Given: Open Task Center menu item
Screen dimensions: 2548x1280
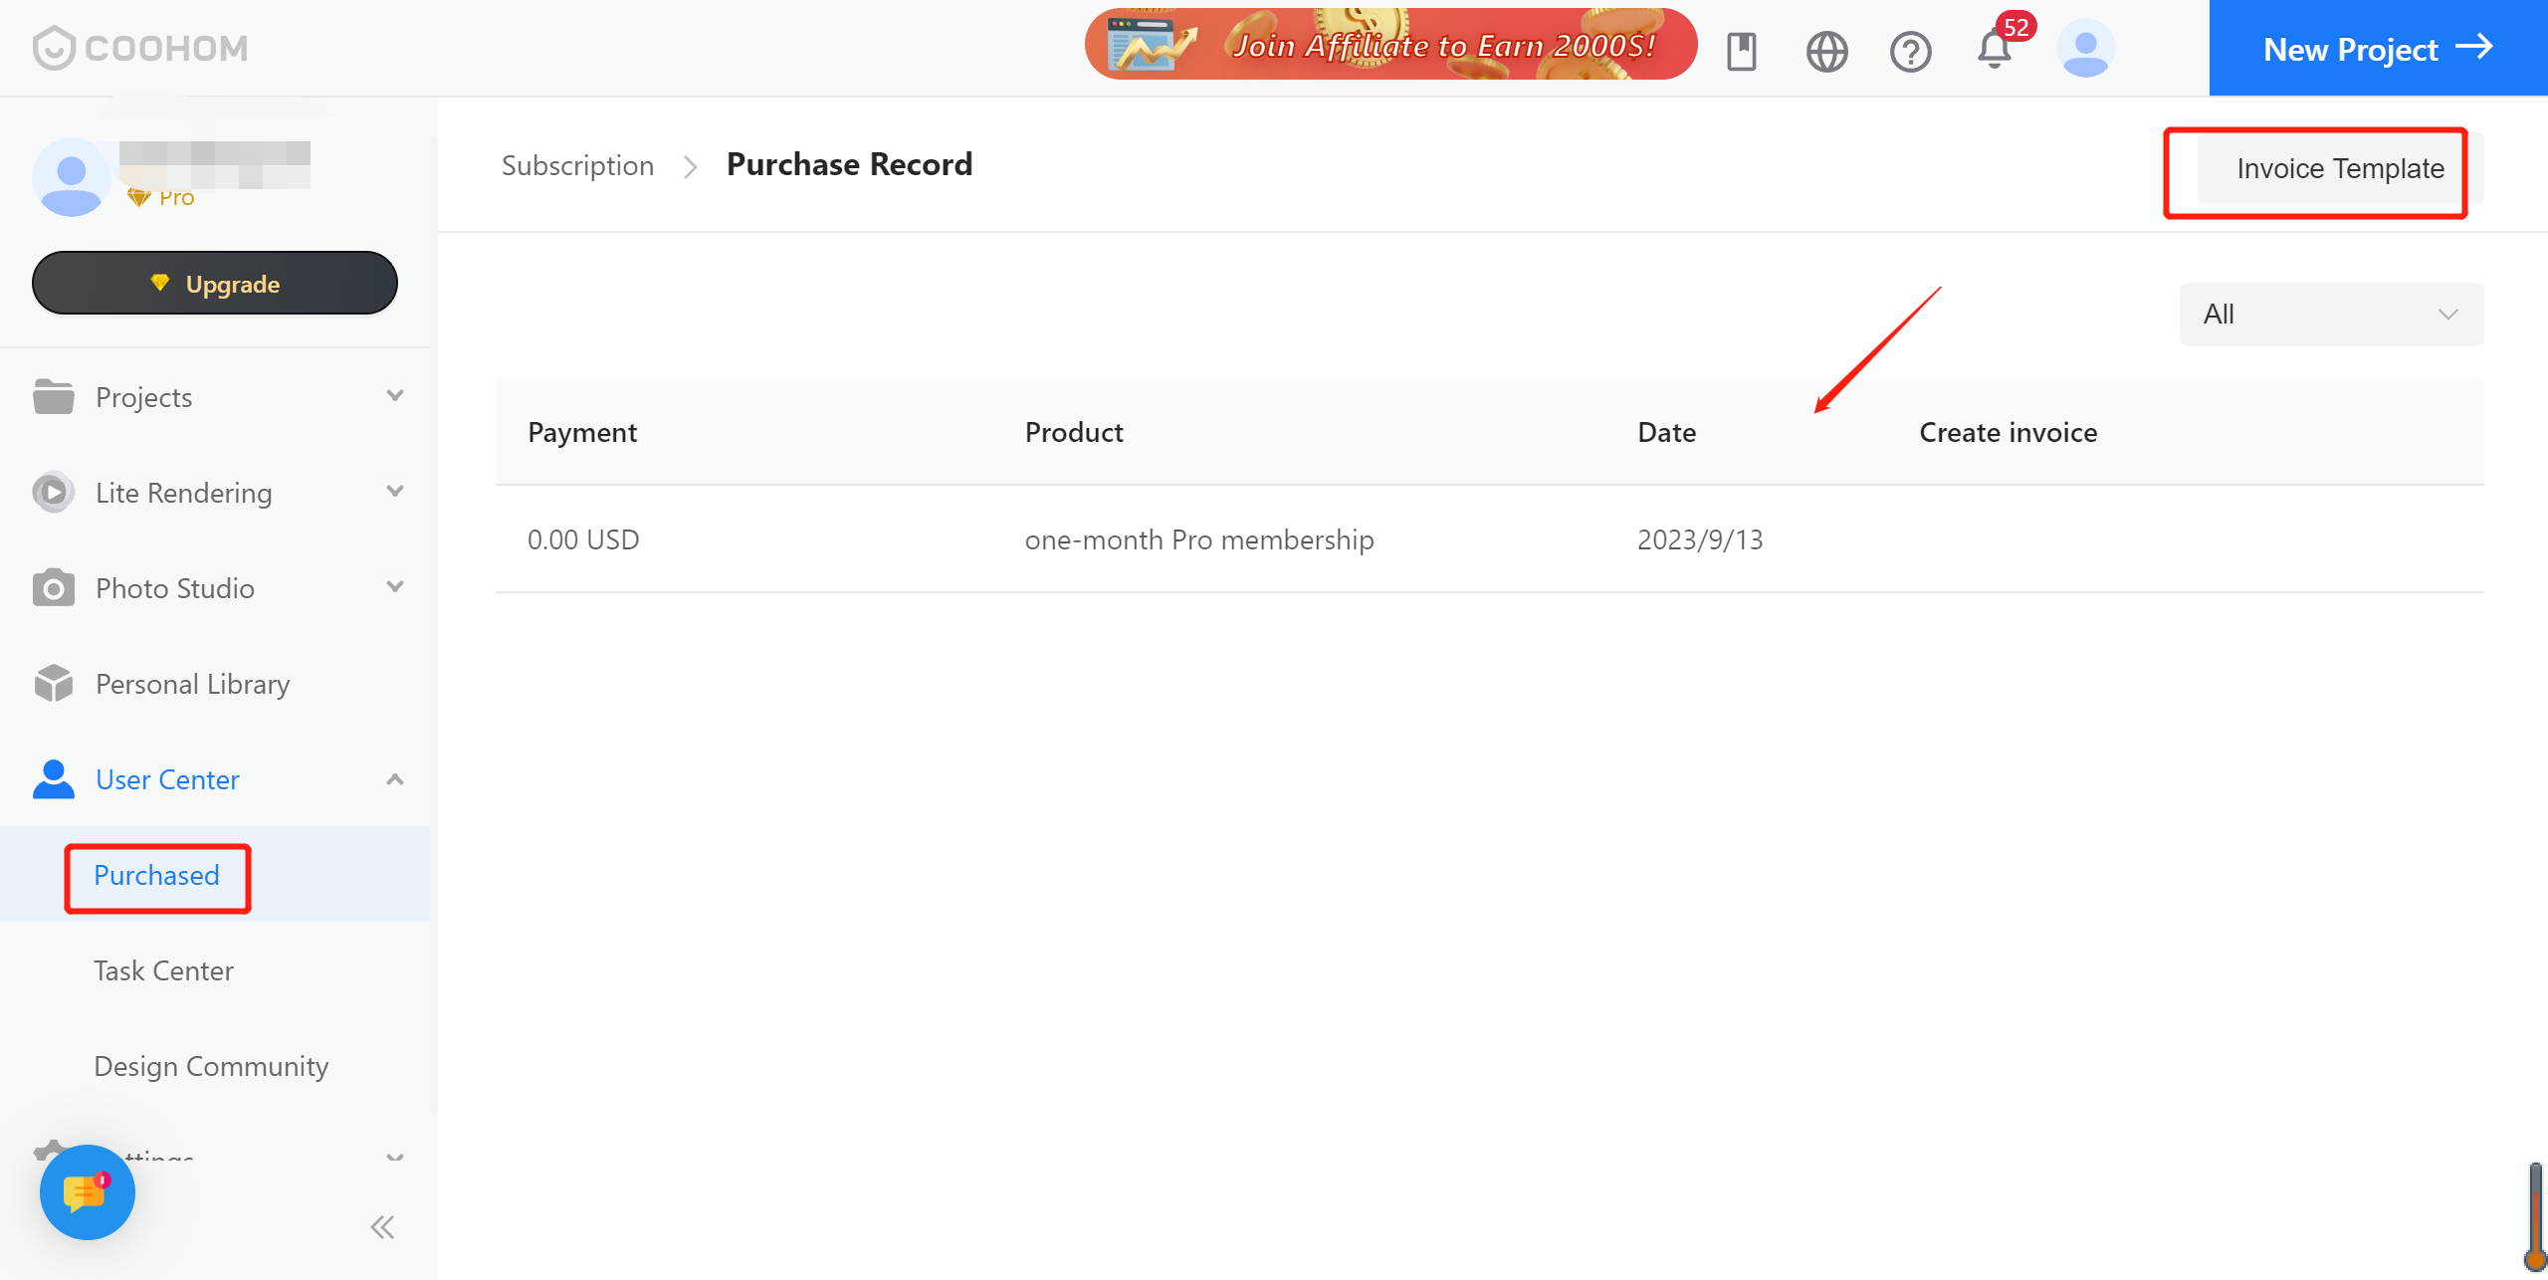Looking at the screenshot, I should click(x=163, y=970).
